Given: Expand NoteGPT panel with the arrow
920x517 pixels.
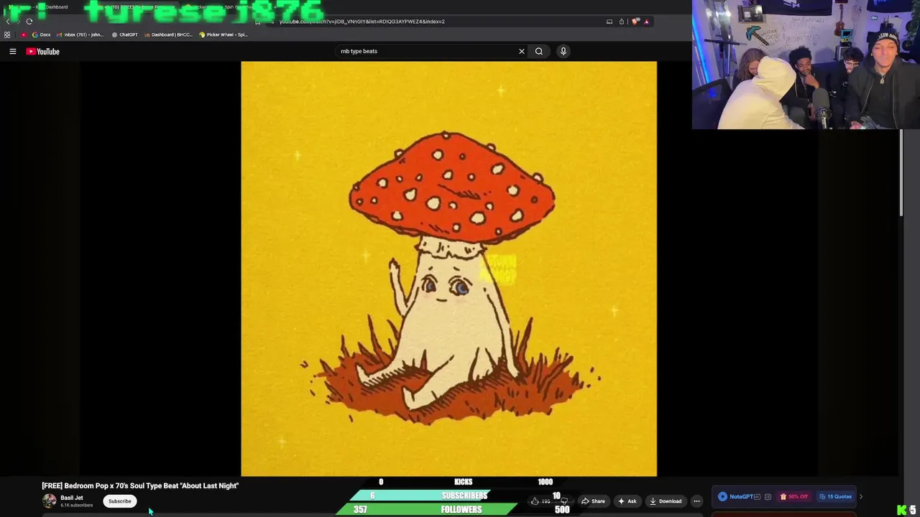Looking at the screenshot, I should click(x=861, y=496).
